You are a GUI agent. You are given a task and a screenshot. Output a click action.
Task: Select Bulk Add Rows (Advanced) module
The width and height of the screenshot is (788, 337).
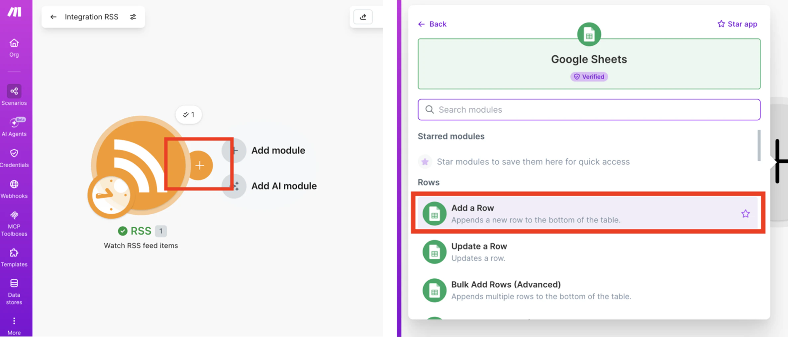(x=587, y=290)
